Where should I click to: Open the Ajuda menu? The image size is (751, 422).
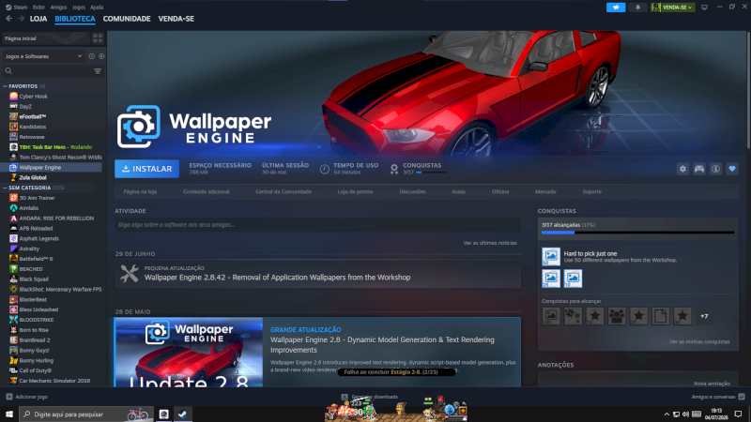click(x=97, y=8)
